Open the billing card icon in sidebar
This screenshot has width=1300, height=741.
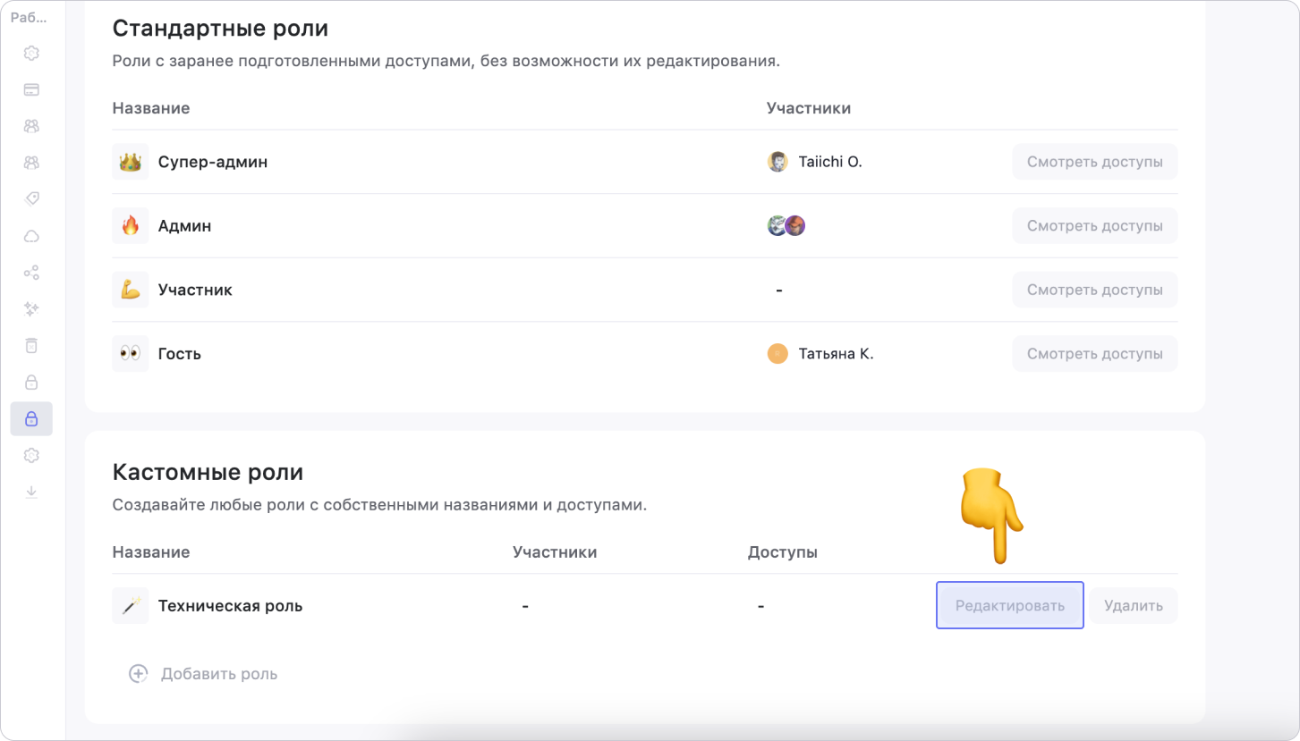[31, 89]
